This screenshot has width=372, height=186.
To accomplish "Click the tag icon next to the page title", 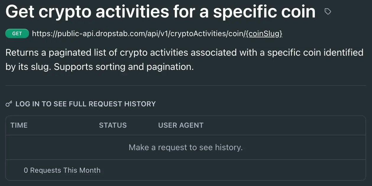I will (327, 11).
